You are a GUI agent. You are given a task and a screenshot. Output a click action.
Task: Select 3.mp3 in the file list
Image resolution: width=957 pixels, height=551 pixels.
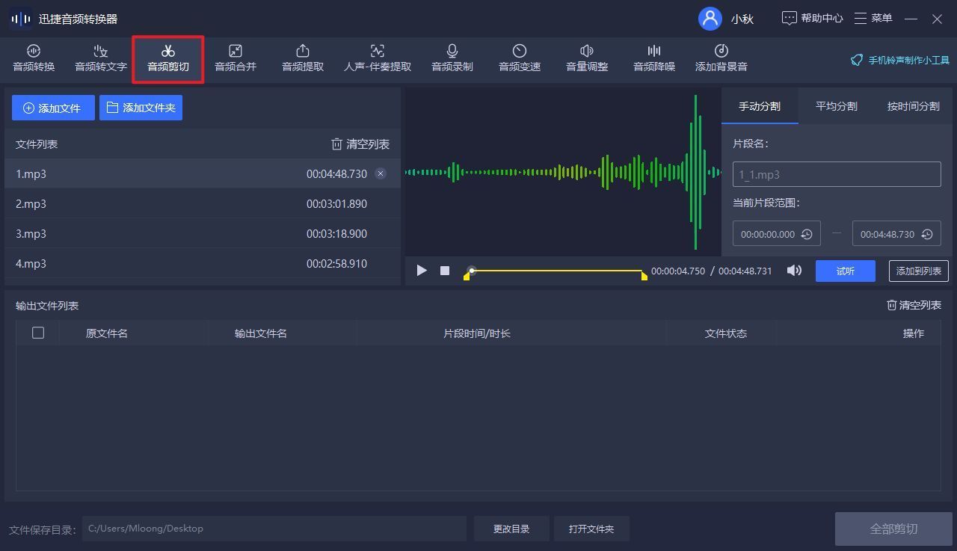(203, 233)
